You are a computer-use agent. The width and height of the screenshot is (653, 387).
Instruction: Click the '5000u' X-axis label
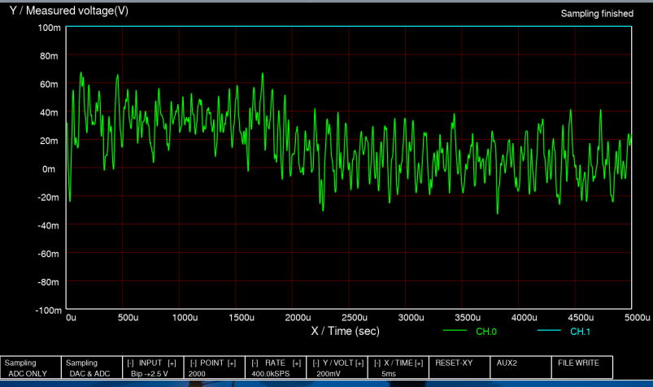pos(638,318)
